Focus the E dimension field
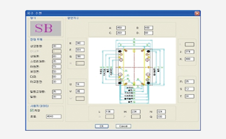 tap(80, 43)
